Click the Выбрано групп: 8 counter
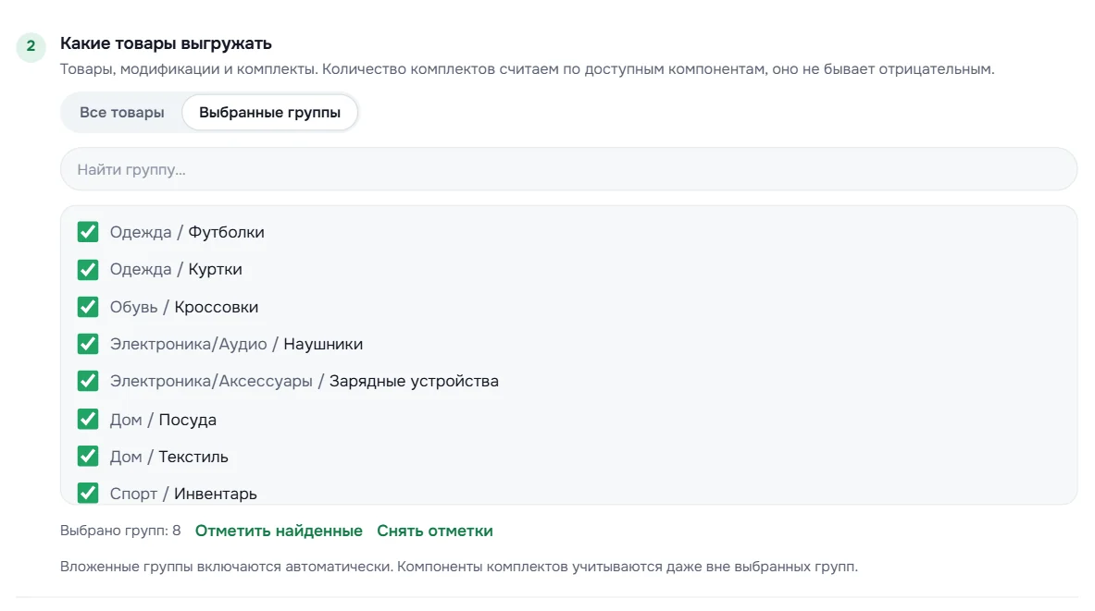 point(120,531)
